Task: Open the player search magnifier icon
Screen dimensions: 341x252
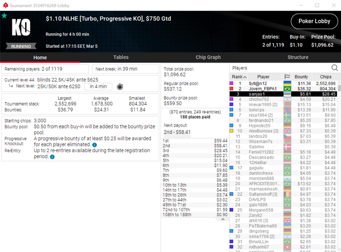Action: (x=335, y=68)
